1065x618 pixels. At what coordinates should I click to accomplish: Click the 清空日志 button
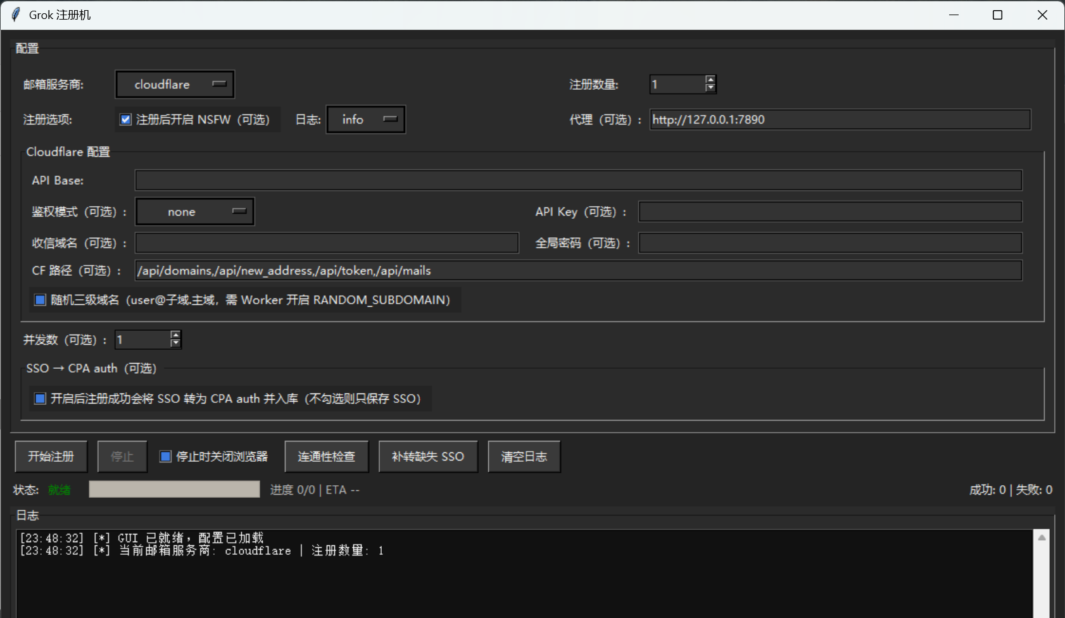(524, 457)
